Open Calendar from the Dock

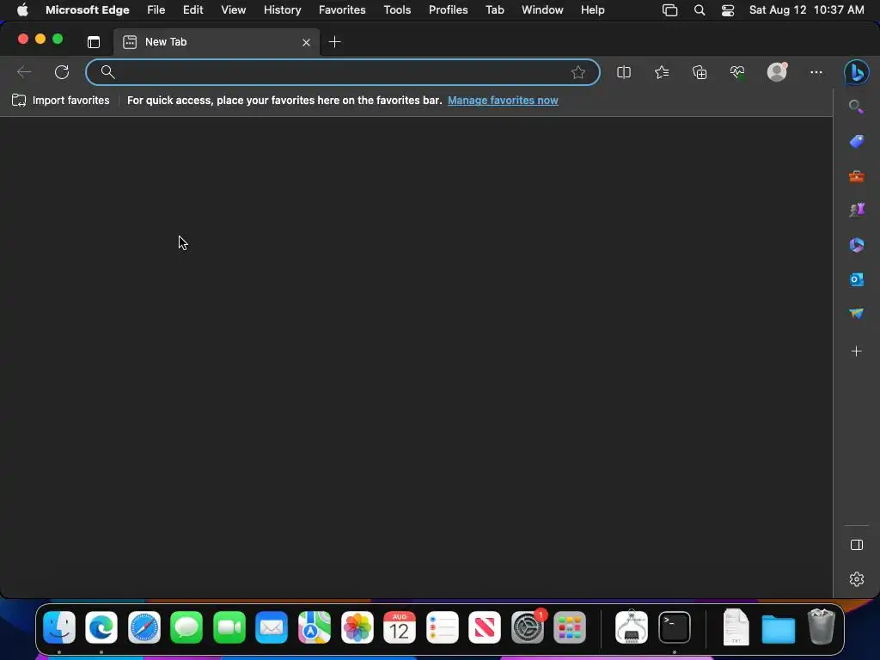pos(400,627)
